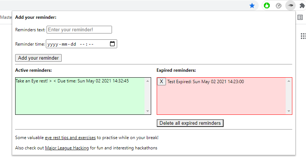Open the Google apps grid icon

[303, 36]
